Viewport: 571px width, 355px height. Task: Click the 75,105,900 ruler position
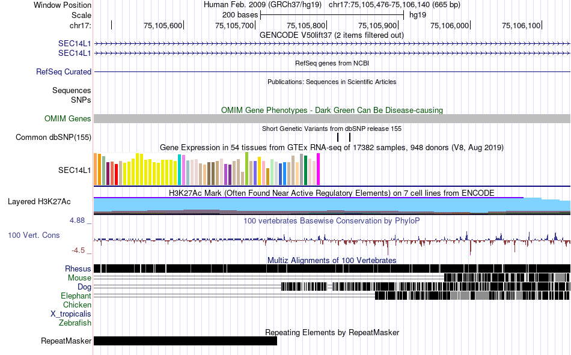(377, 25)
